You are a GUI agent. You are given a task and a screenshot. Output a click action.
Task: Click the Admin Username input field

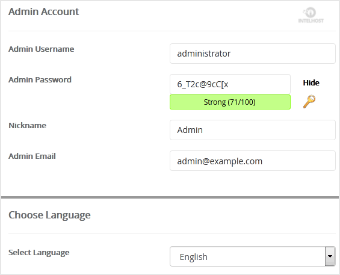(253, 54)
